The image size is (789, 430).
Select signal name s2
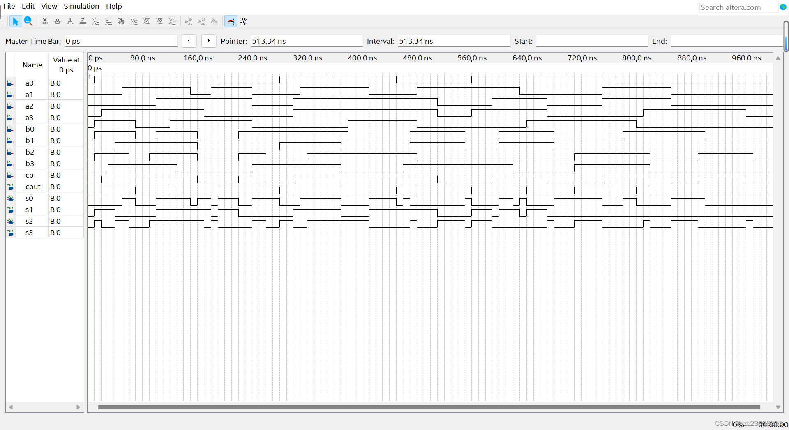tap(29, 221)
